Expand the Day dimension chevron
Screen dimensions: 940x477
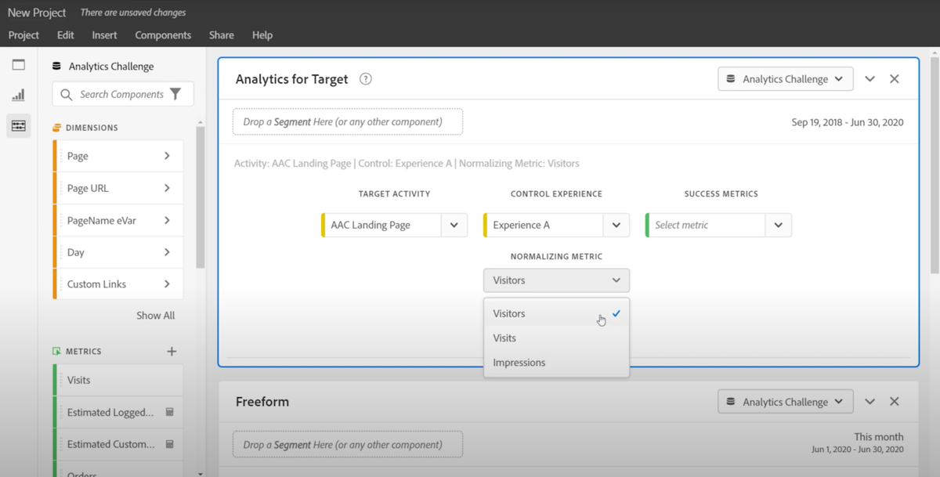tap(167, 252)
